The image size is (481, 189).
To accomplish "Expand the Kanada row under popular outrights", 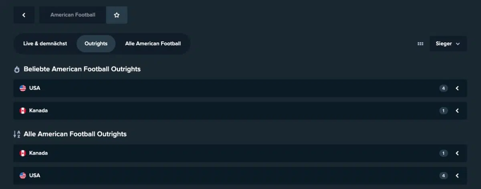I will [457, 111].
